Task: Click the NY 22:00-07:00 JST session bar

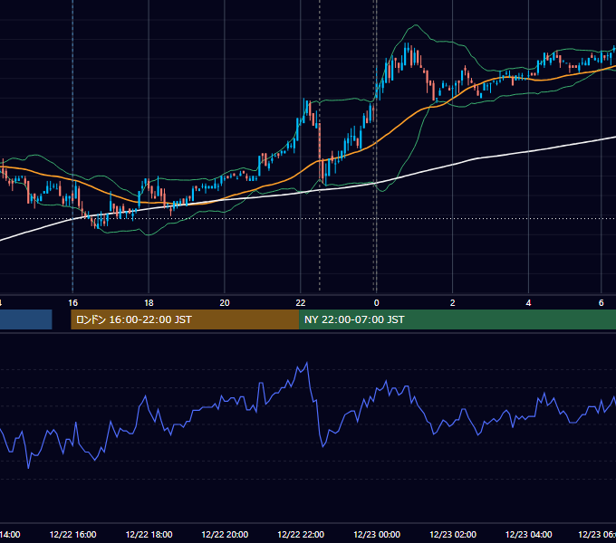Action: (x=457, y=319)
